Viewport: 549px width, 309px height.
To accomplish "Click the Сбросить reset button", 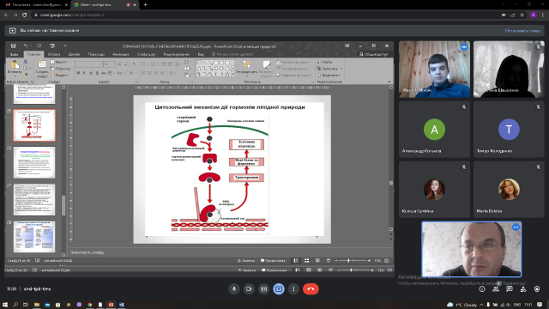I will 61,69.
